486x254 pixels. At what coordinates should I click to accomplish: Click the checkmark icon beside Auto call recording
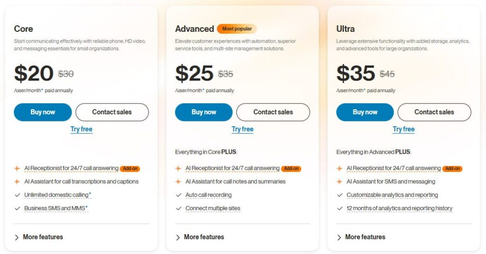(x=178, y=195)
